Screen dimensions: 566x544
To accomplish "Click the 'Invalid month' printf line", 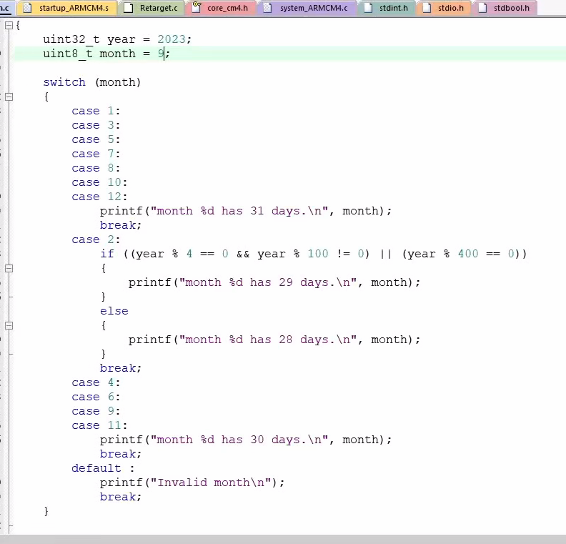I will [192, 483].
